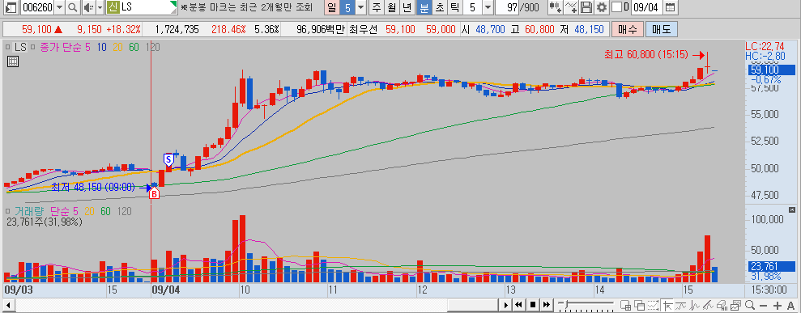Click the fast-forward double-arrow button

pos(547,305)
